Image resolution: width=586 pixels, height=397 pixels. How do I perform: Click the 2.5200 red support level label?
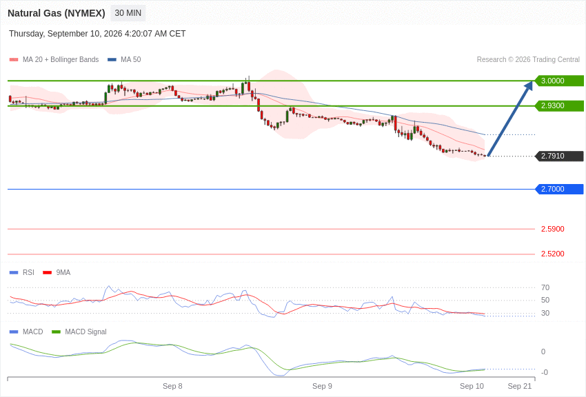553,254
